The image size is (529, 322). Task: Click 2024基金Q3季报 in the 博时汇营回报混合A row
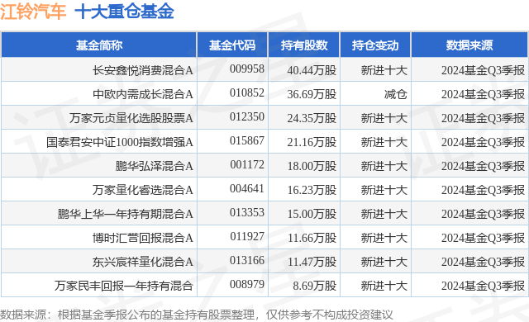pos(483,238)
